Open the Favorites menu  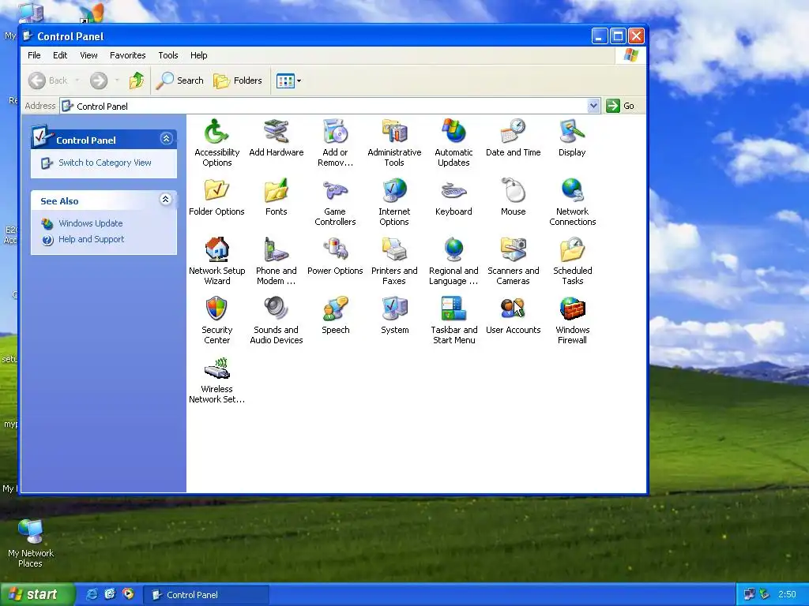(x=127, y=55)
